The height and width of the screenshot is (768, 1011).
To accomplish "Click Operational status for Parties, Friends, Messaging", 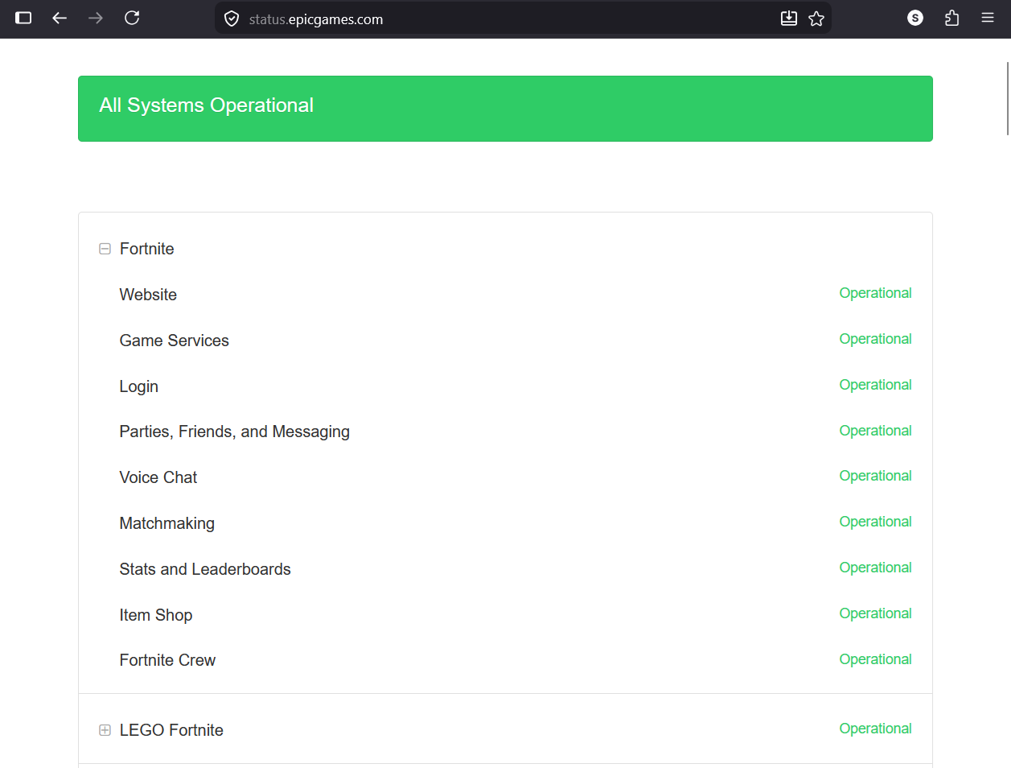I will tap(875, 431).
